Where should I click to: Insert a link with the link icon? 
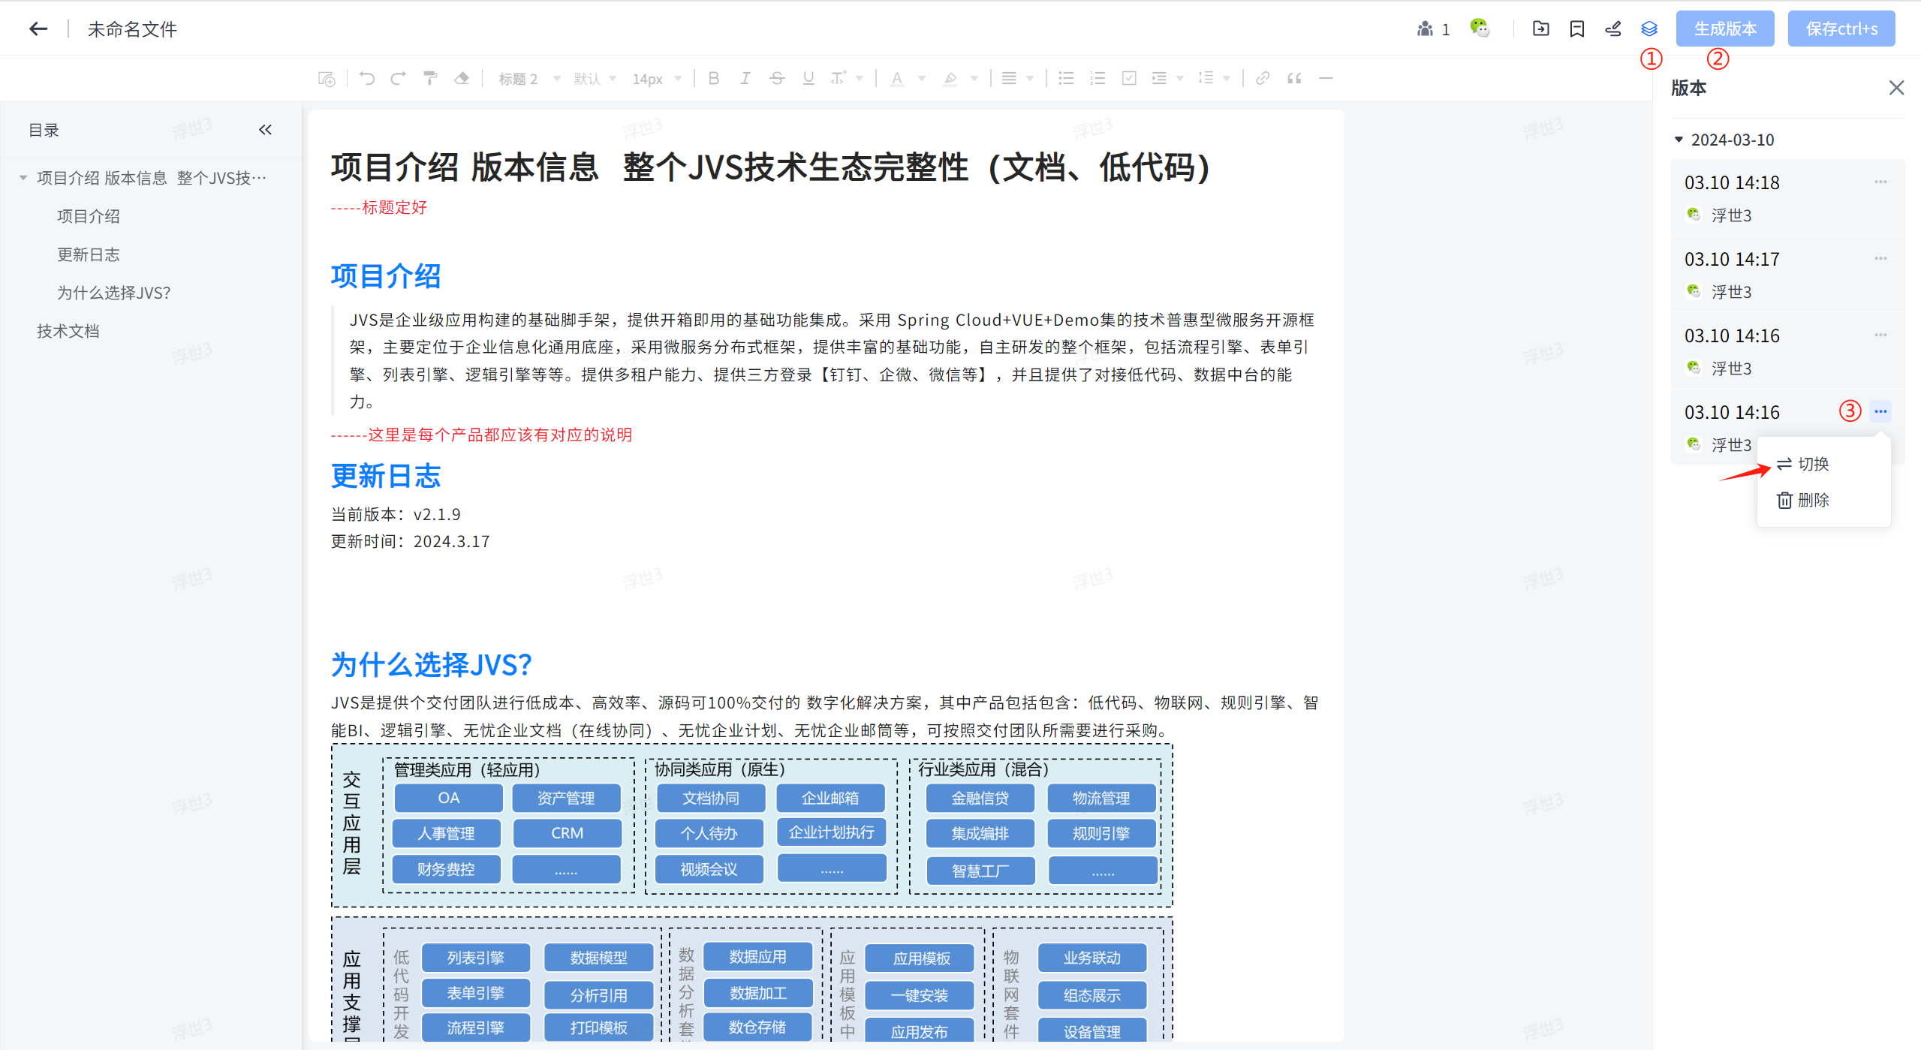[x=1263, y=78]
